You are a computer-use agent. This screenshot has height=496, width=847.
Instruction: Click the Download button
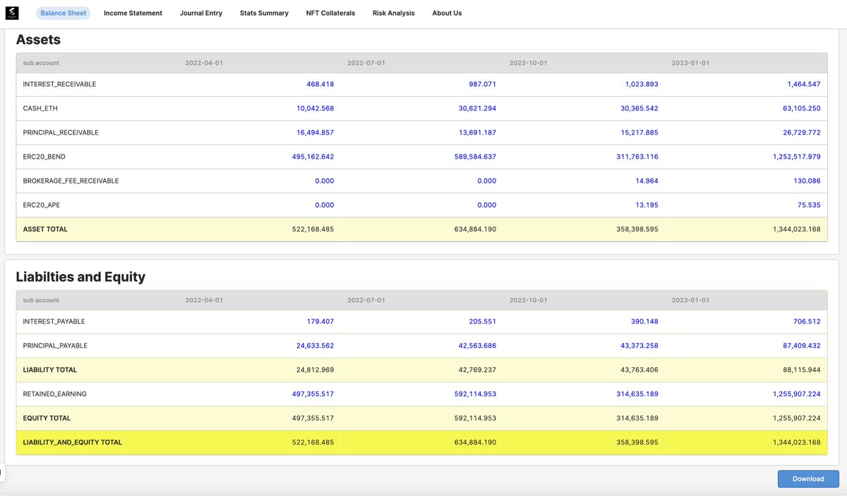pos(808,478)
